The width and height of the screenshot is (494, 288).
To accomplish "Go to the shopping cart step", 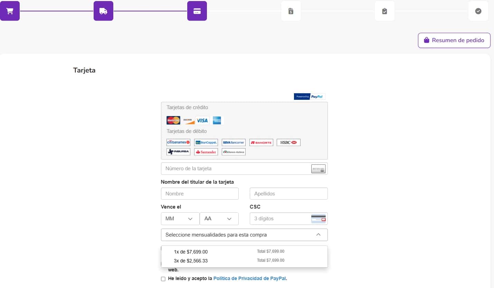I will [10, 11].
